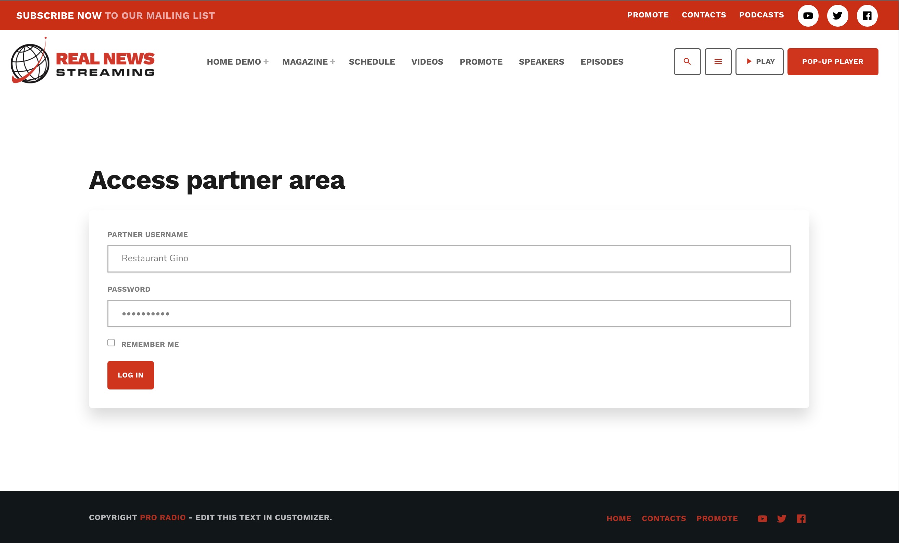The height and width of the screenshot is (543, 899).
Task: Click the Remember Me label text
Action: [150, 344]
